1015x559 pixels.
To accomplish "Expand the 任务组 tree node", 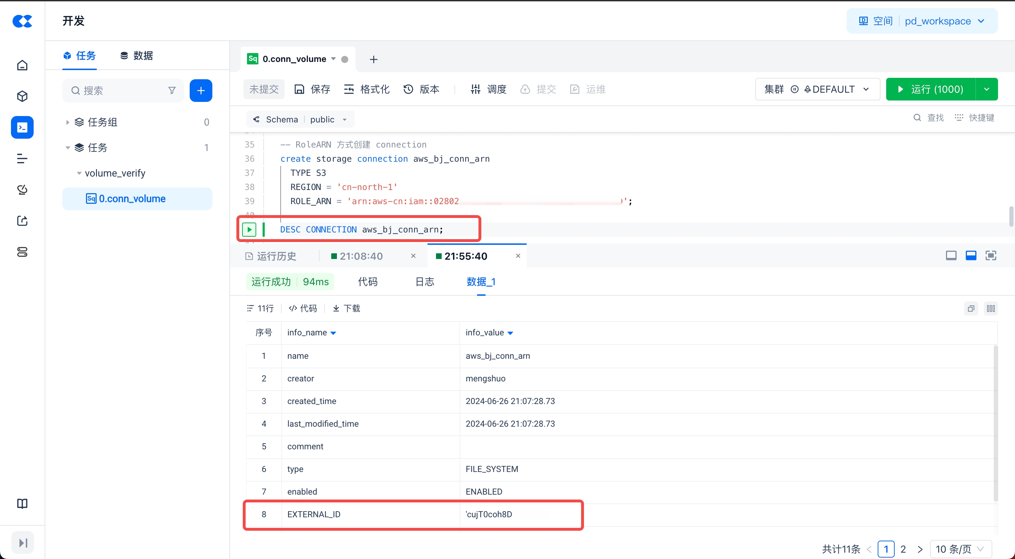I will 67,122.
